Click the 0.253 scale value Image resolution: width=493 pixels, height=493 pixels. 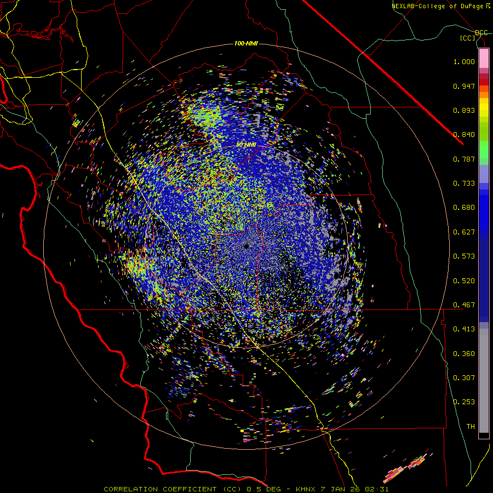(x=464, y=402)
